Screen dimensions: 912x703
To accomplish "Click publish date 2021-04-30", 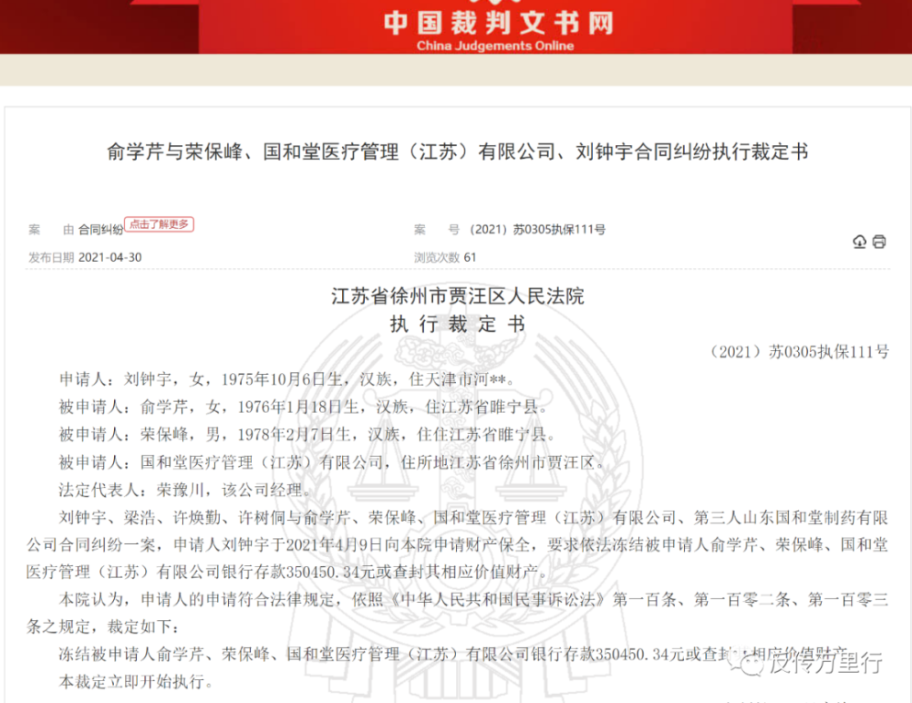I will [110, 258].
